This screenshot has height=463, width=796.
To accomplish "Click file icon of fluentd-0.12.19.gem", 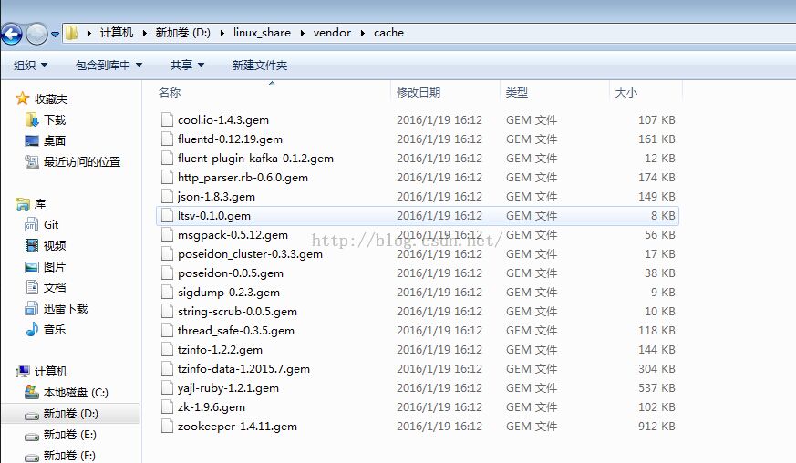I will point(167,139).
